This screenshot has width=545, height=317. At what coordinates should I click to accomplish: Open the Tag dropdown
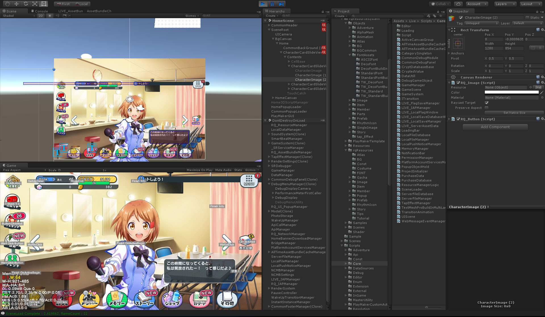tap(481, 23)
